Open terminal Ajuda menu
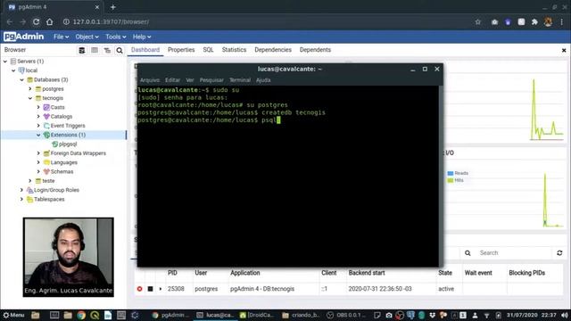This screenshot has width=571, height=321. tap(263, 80)
